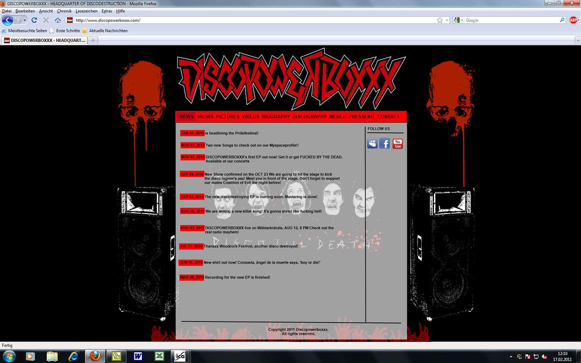Select the Home icon in Firefox toolbar
The height and width of the screenshot is (363, 581).
point(57,20)
